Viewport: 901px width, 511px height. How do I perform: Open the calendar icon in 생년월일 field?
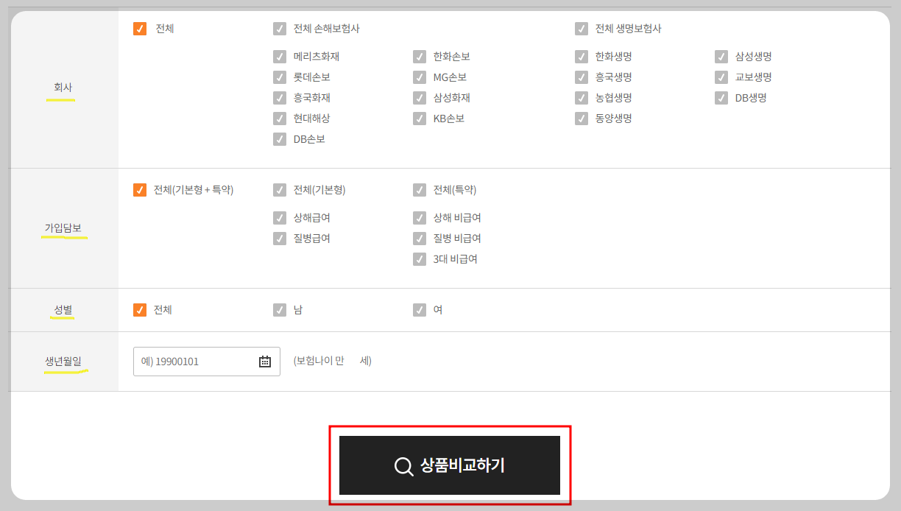(x=264, y=361)
